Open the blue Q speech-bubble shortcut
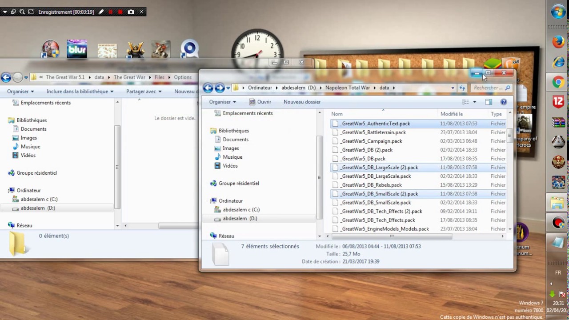The width and height of the screenshot is (569, 320). tap(189, 49)
